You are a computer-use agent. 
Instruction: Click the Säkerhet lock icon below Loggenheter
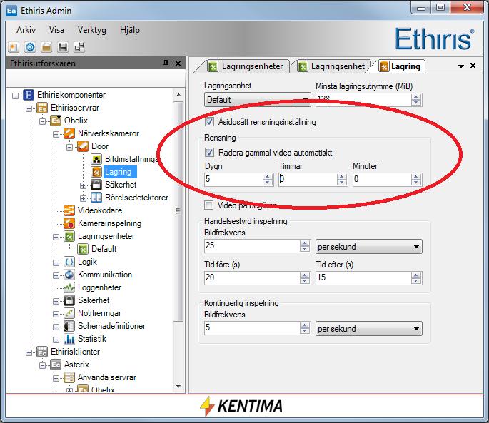(69, 300)
